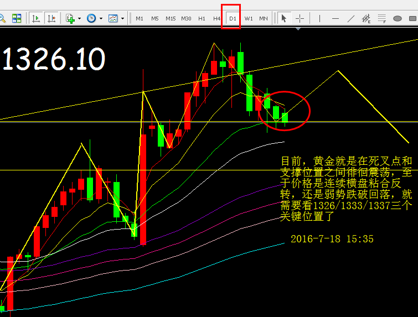Select the rectangle drawing tool
This screenshot has width=418, height=317.
click(412, 18)
